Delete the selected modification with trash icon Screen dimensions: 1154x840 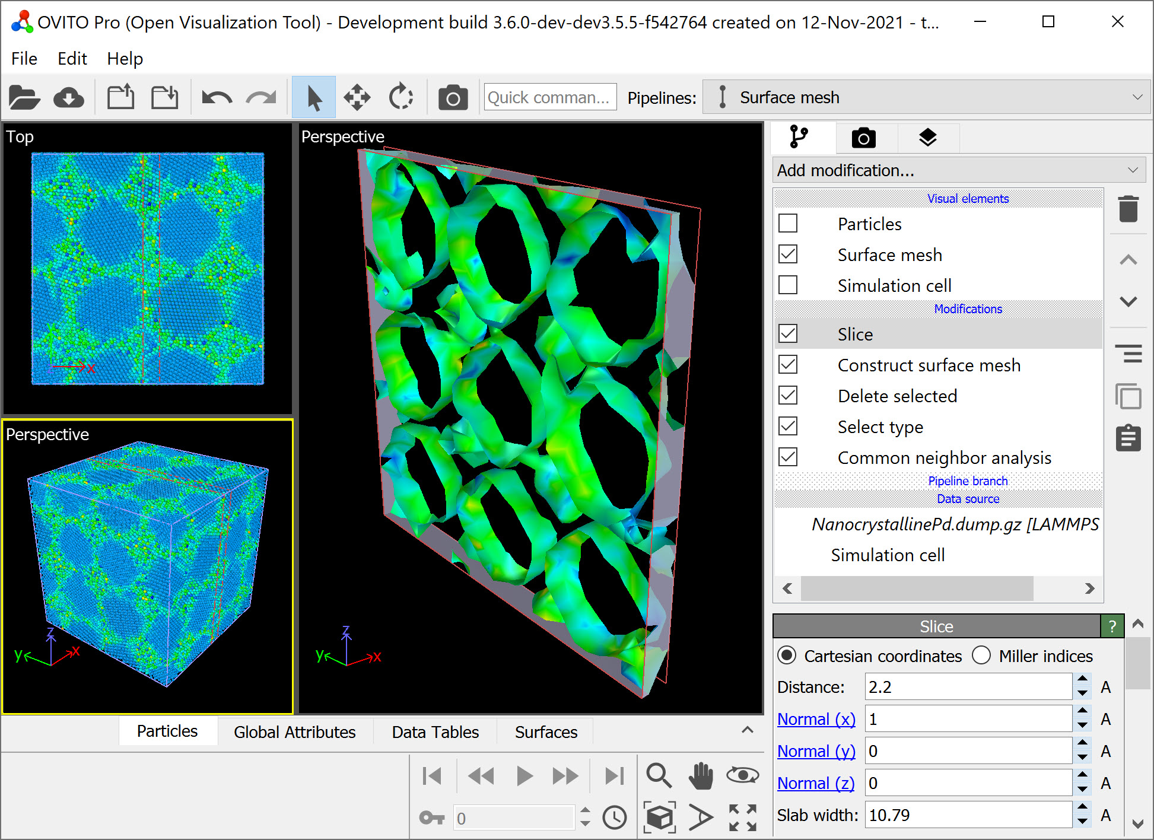pos(1128,209)
